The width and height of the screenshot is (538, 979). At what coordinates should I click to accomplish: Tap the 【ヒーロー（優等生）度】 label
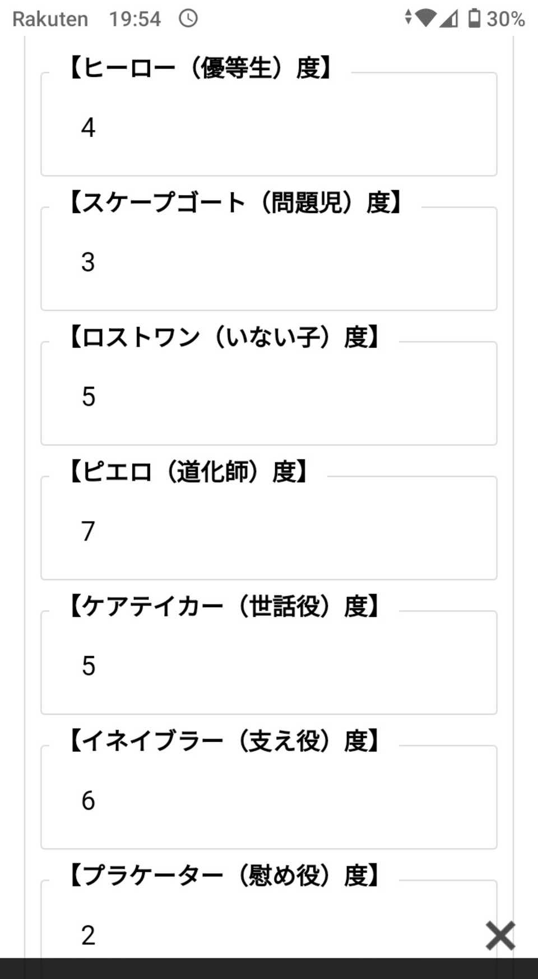tap(201, 68)
